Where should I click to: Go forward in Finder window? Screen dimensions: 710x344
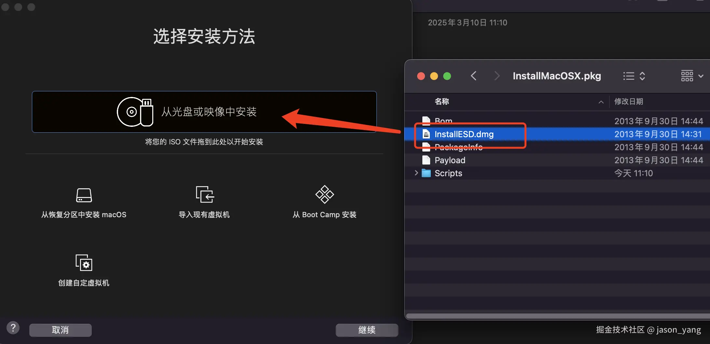tap(497, 76)
